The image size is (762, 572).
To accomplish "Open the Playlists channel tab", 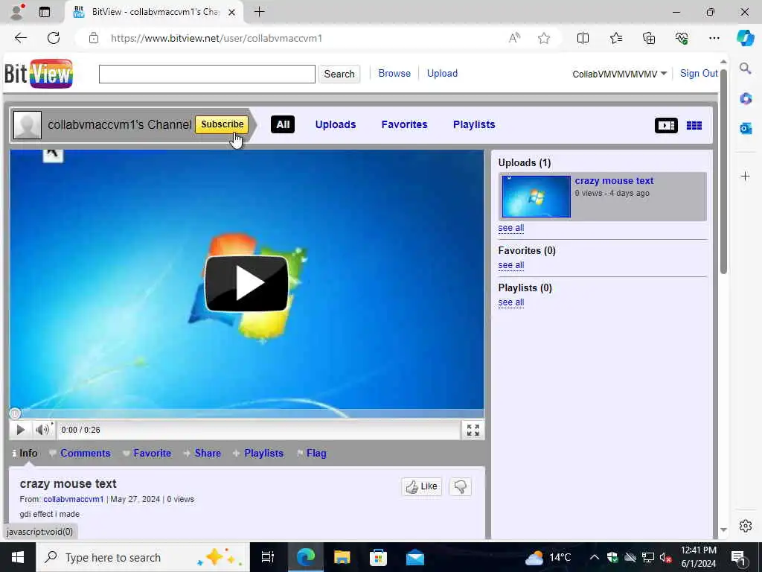I will (x=474, y=124).
